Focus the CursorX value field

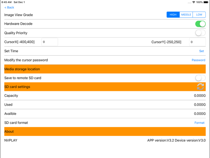[x=50, y=42]
